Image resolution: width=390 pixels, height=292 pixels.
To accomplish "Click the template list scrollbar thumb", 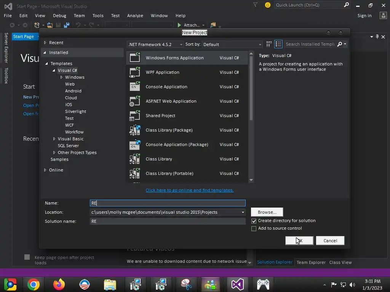I will pyautogui.click(x=251, y=88).
